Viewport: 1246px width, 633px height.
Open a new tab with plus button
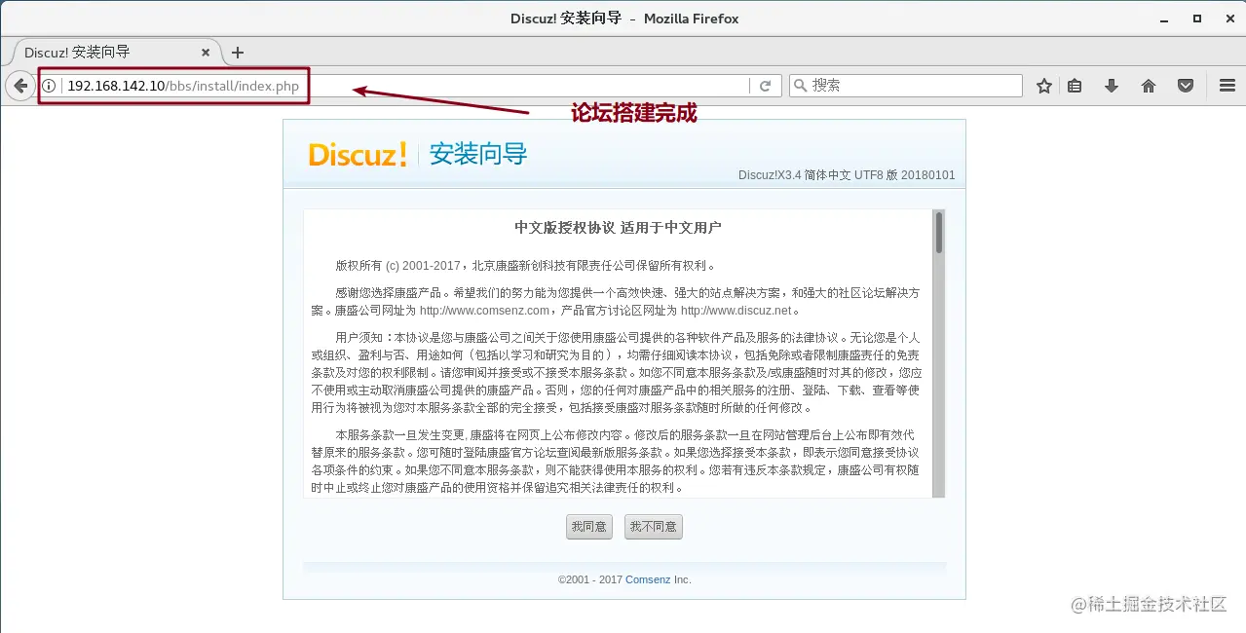[x=237, y=53]
